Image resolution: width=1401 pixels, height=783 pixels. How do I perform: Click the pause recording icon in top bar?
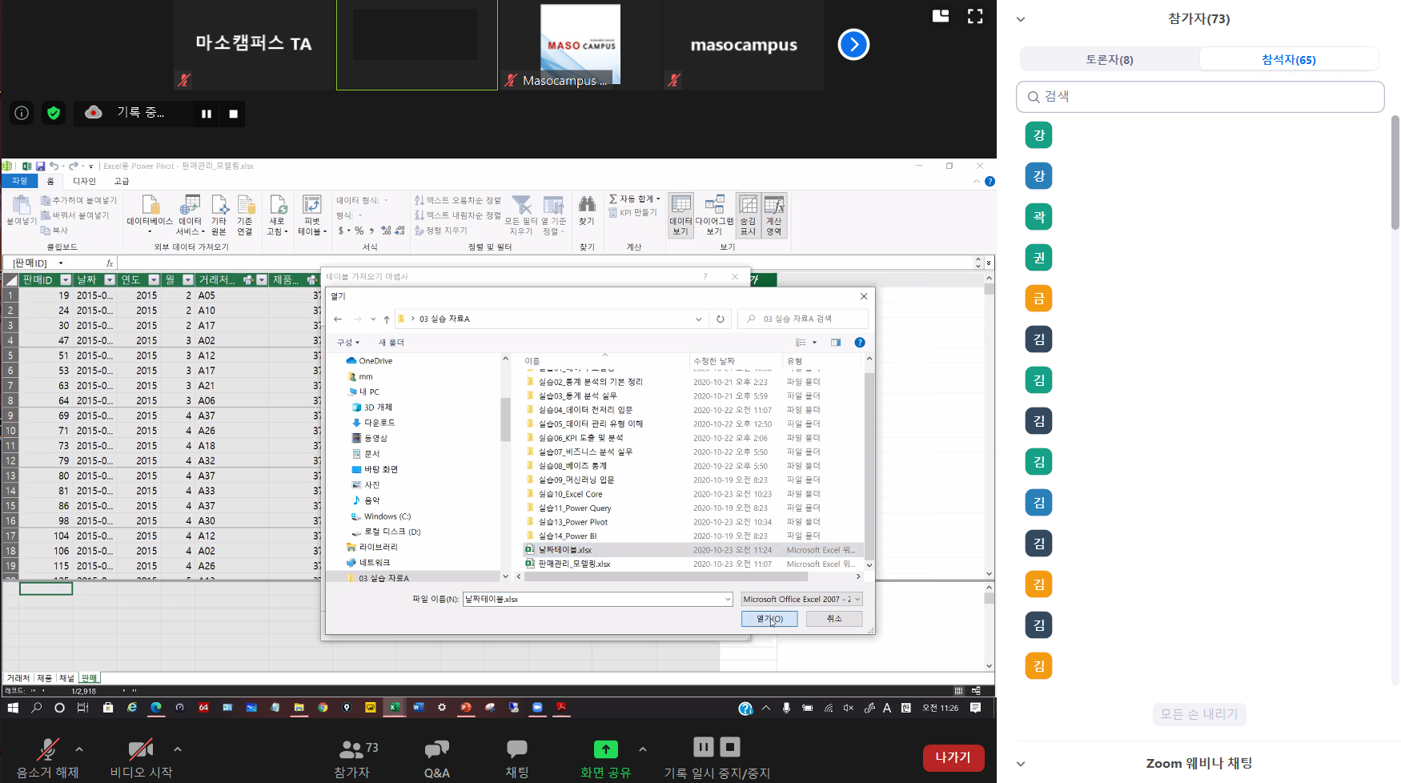pyautogui.click(x=206, y=114)
